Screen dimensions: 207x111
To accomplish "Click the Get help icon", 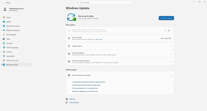I will [x=67, y=99].
